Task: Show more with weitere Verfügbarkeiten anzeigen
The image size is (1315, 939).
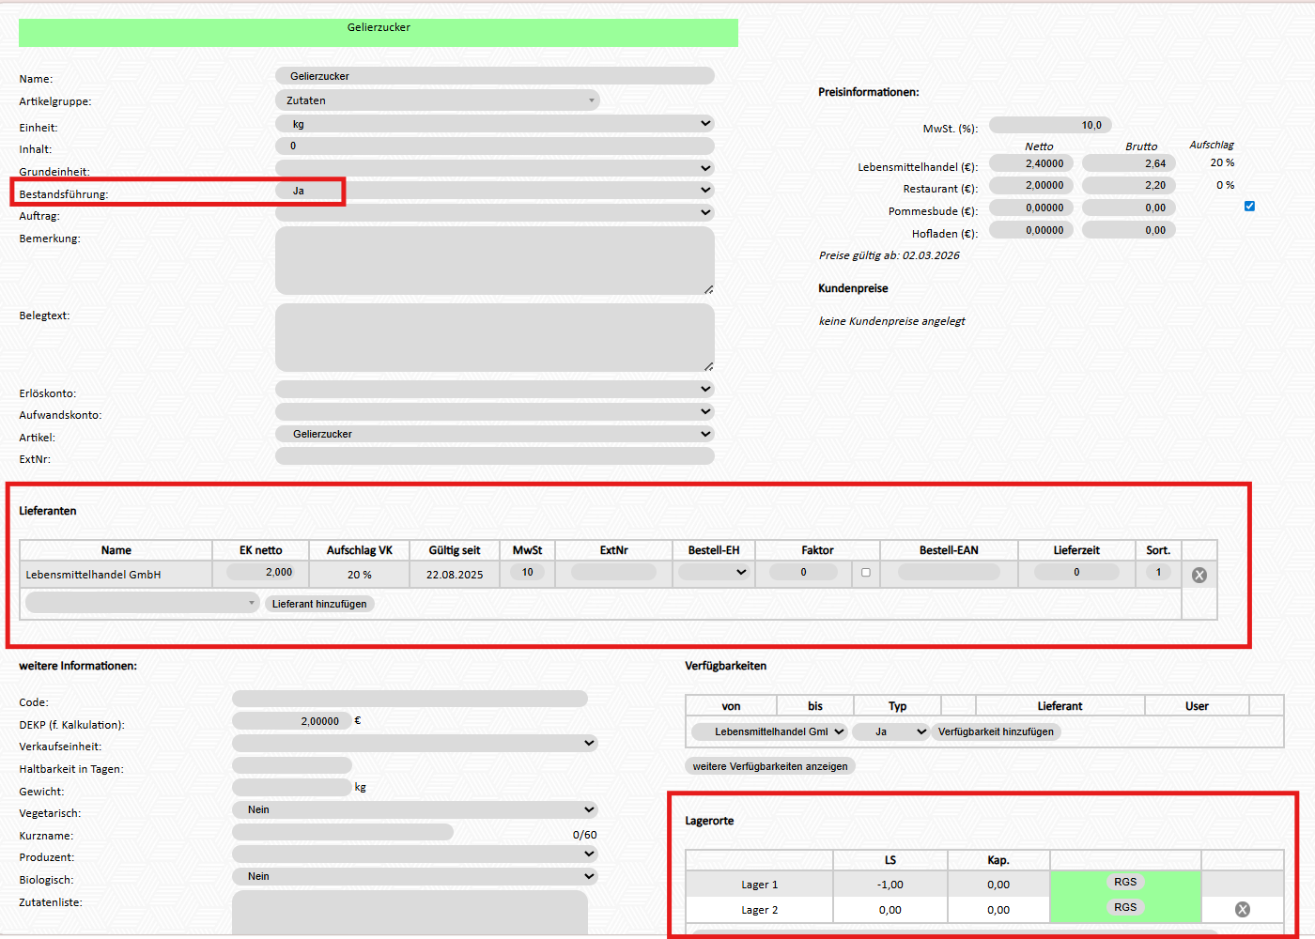Action: 769,766
